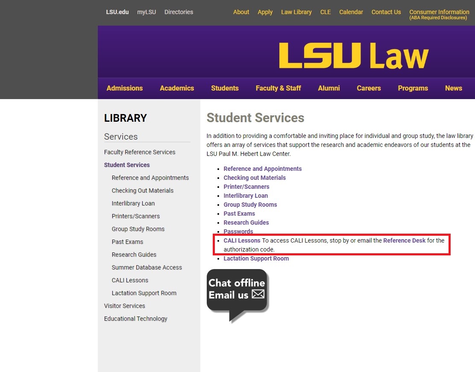Open Calendar top link

[351, 12]
